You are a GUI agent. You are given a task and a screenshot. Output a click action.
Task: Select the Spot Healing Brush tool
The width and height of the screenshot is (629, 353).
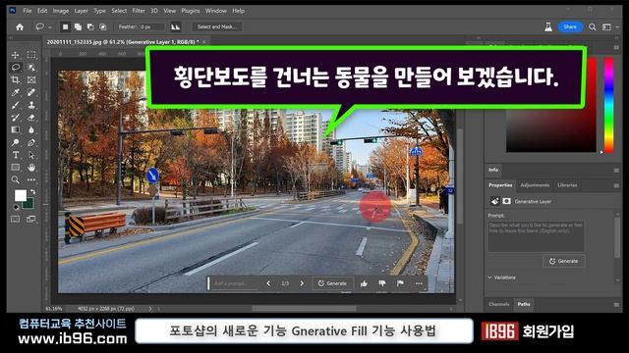coord(31,92)
